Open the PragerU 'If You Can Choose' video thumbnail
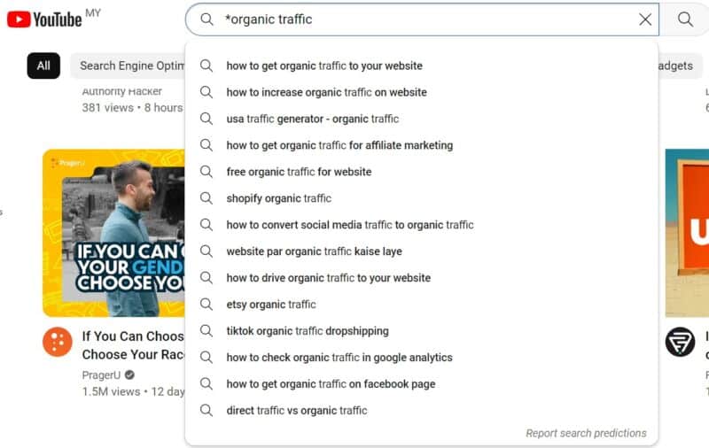Screen dimensions: 709x448 click(114, 233)
